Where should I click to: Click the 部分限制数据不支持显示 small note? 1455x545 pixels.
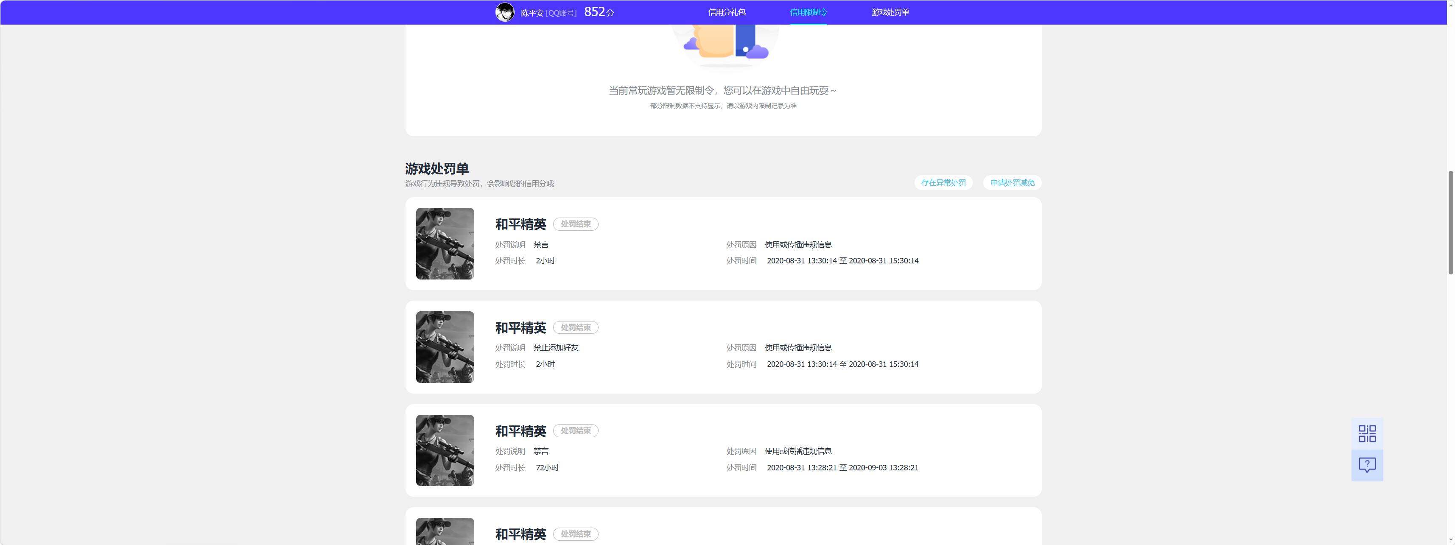click(x=723, y=106)
